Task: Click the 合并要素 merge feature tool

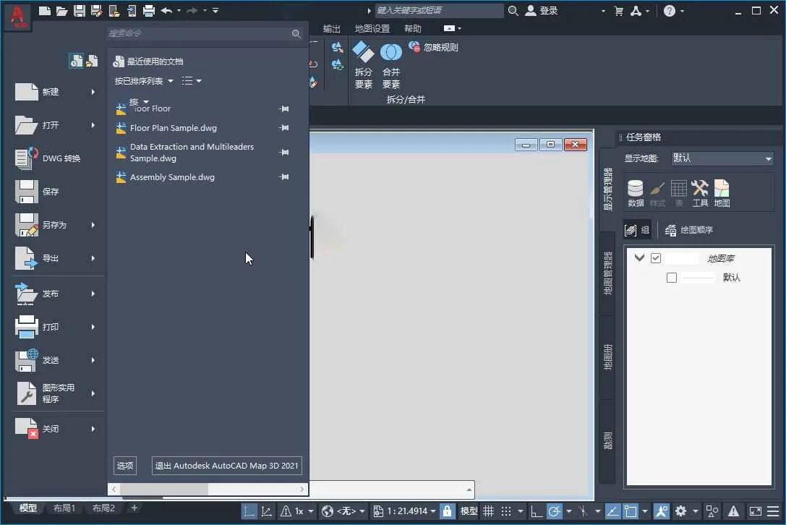Action: (x=391, y=65)
